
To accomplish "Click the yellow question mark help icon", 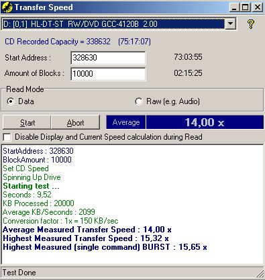I will point(251,24).
